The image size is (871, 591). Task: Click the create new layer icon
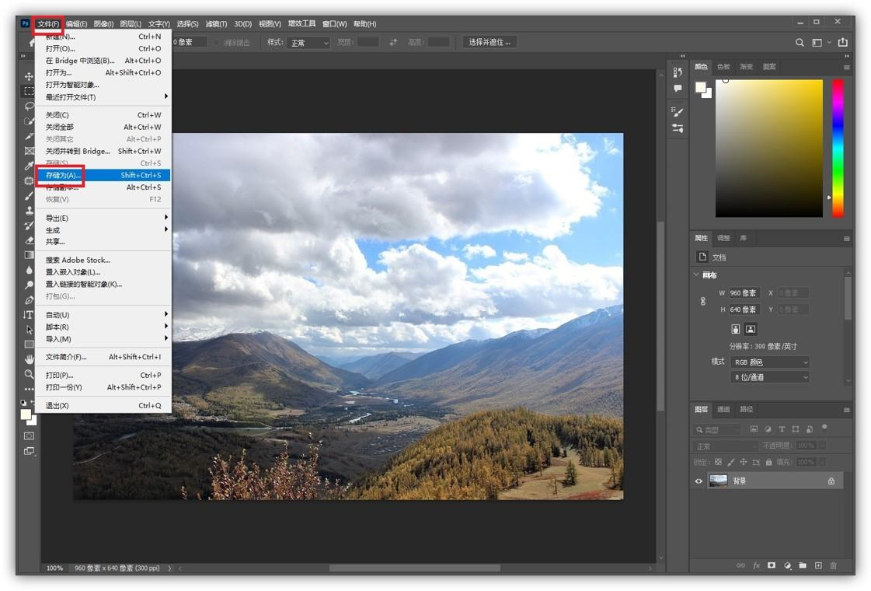click(818, 565)
